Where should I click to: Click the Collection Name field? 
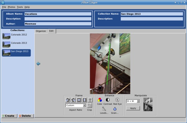[x=152, y=14]
